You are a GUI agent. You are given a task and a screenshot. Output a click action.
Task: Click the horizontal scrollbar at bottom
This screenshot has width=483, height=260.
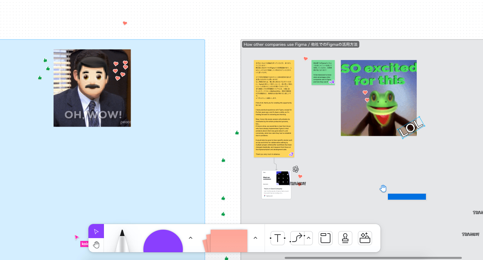373,258
